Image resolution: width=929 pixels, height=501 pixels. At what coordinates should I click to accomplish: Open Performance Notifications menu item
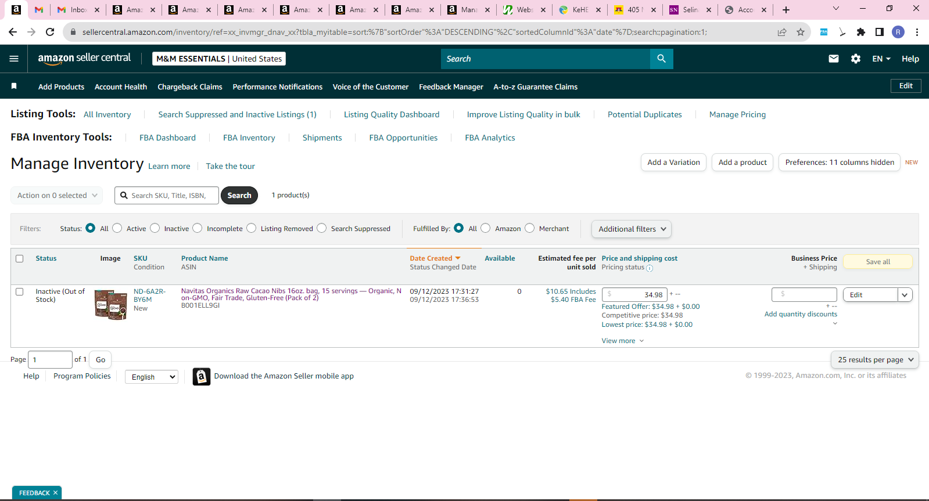point(278,86)
